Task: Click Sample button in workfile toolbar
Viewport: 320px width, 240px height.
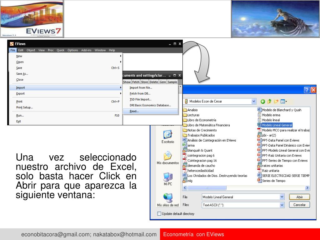Action: click(x=172, y=82)
